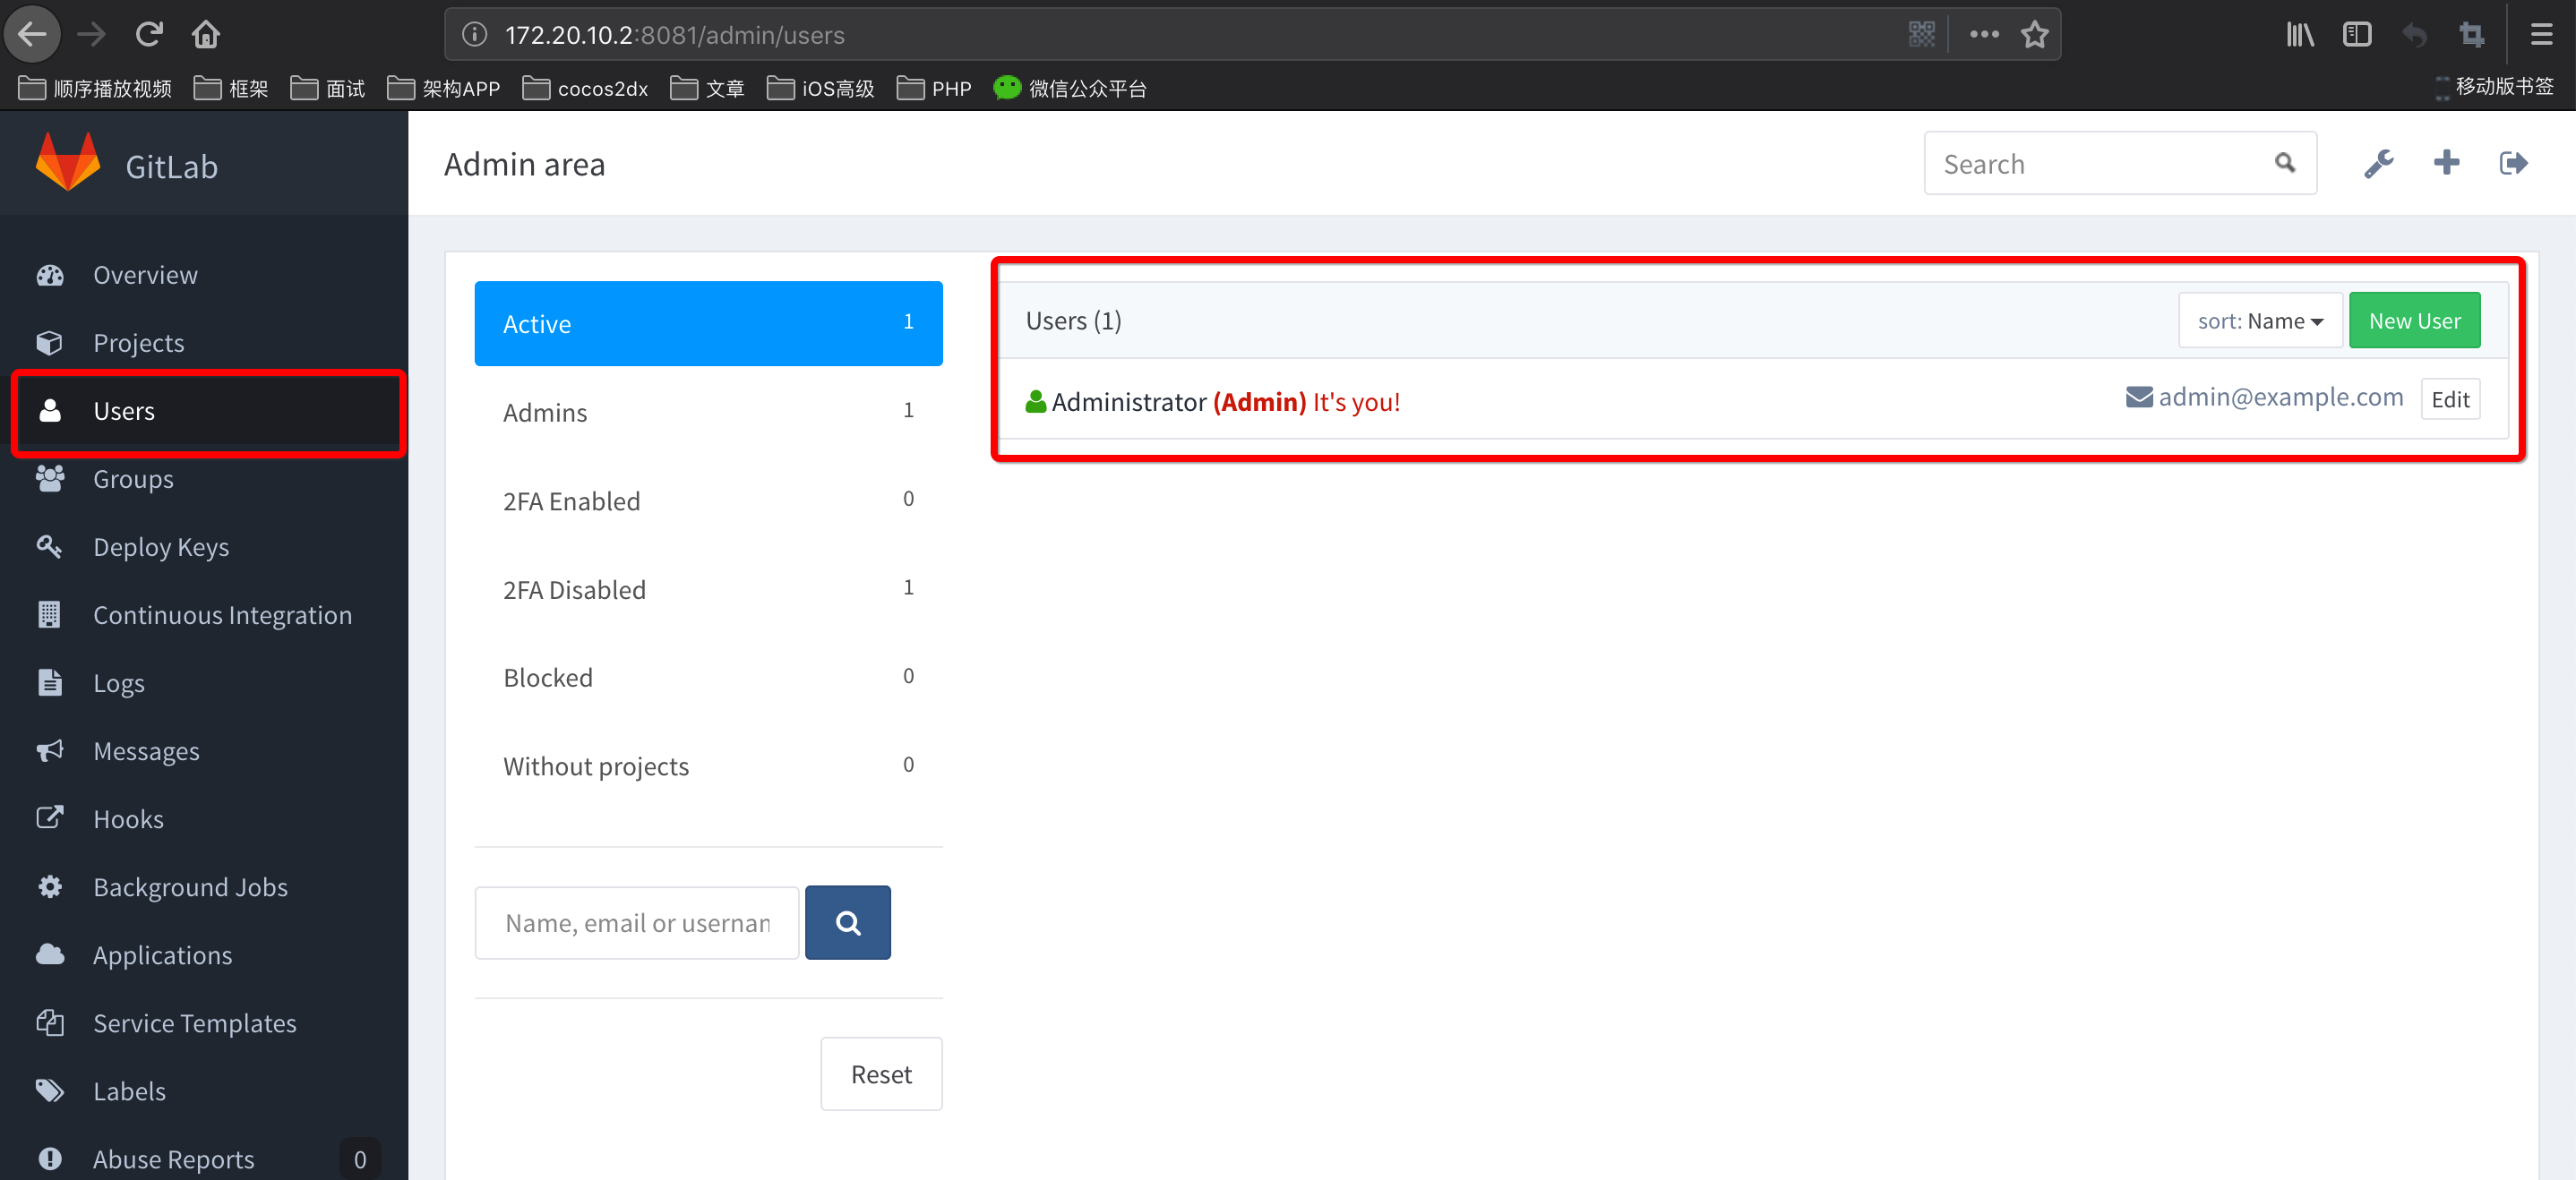
Task: Open Deploy Keys in the sidebar
Action: coord(160,548)
